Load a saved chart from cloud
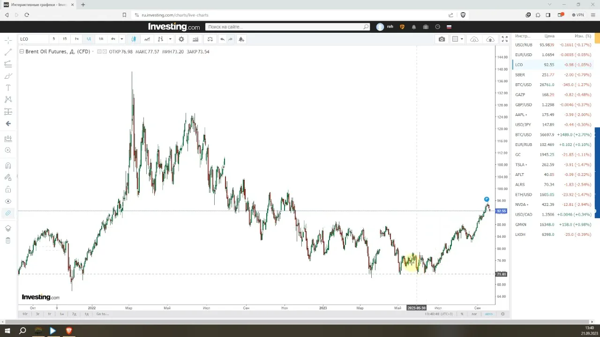Image resolution: width=600 pixels, height=337 pixels. pos(474,39)
